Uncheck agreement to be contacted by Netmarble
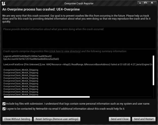The width and height of the screenshot is (158, 125). pos(4,109)
